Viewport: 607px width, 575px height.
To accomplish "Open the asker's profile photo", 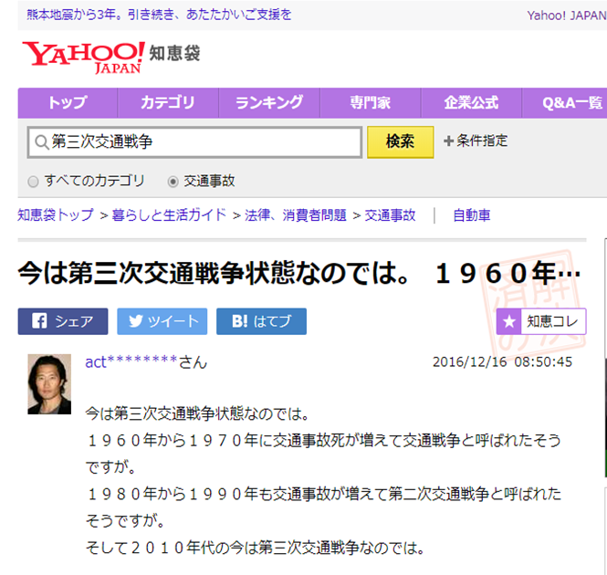I will (x=49, y=384).
